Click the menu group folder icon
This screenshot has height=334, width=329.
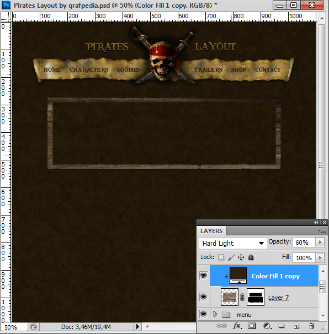pyautogui.click(x=226, y=314)
